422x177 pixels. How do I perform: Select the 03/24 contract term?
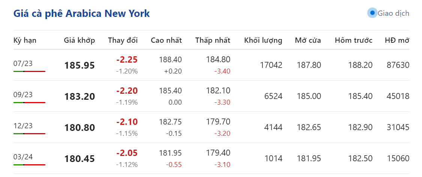pos(23,157)
